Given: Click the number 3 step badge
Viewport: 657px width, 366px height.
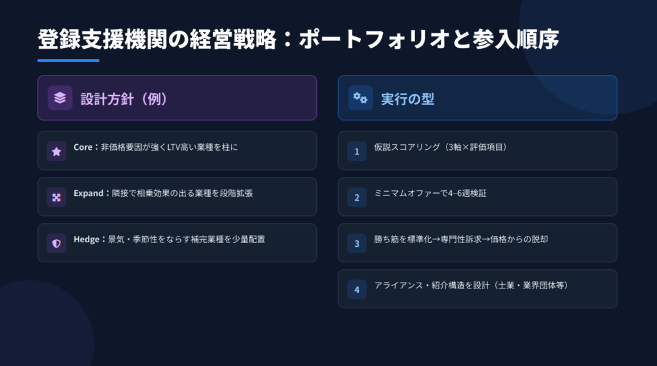Looking at the screenshot, I should pos(357,244).
